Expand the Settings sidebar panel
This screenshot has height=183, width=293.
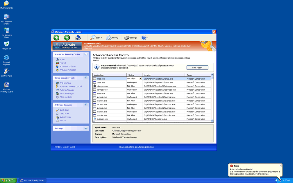[x=86, y=128]
